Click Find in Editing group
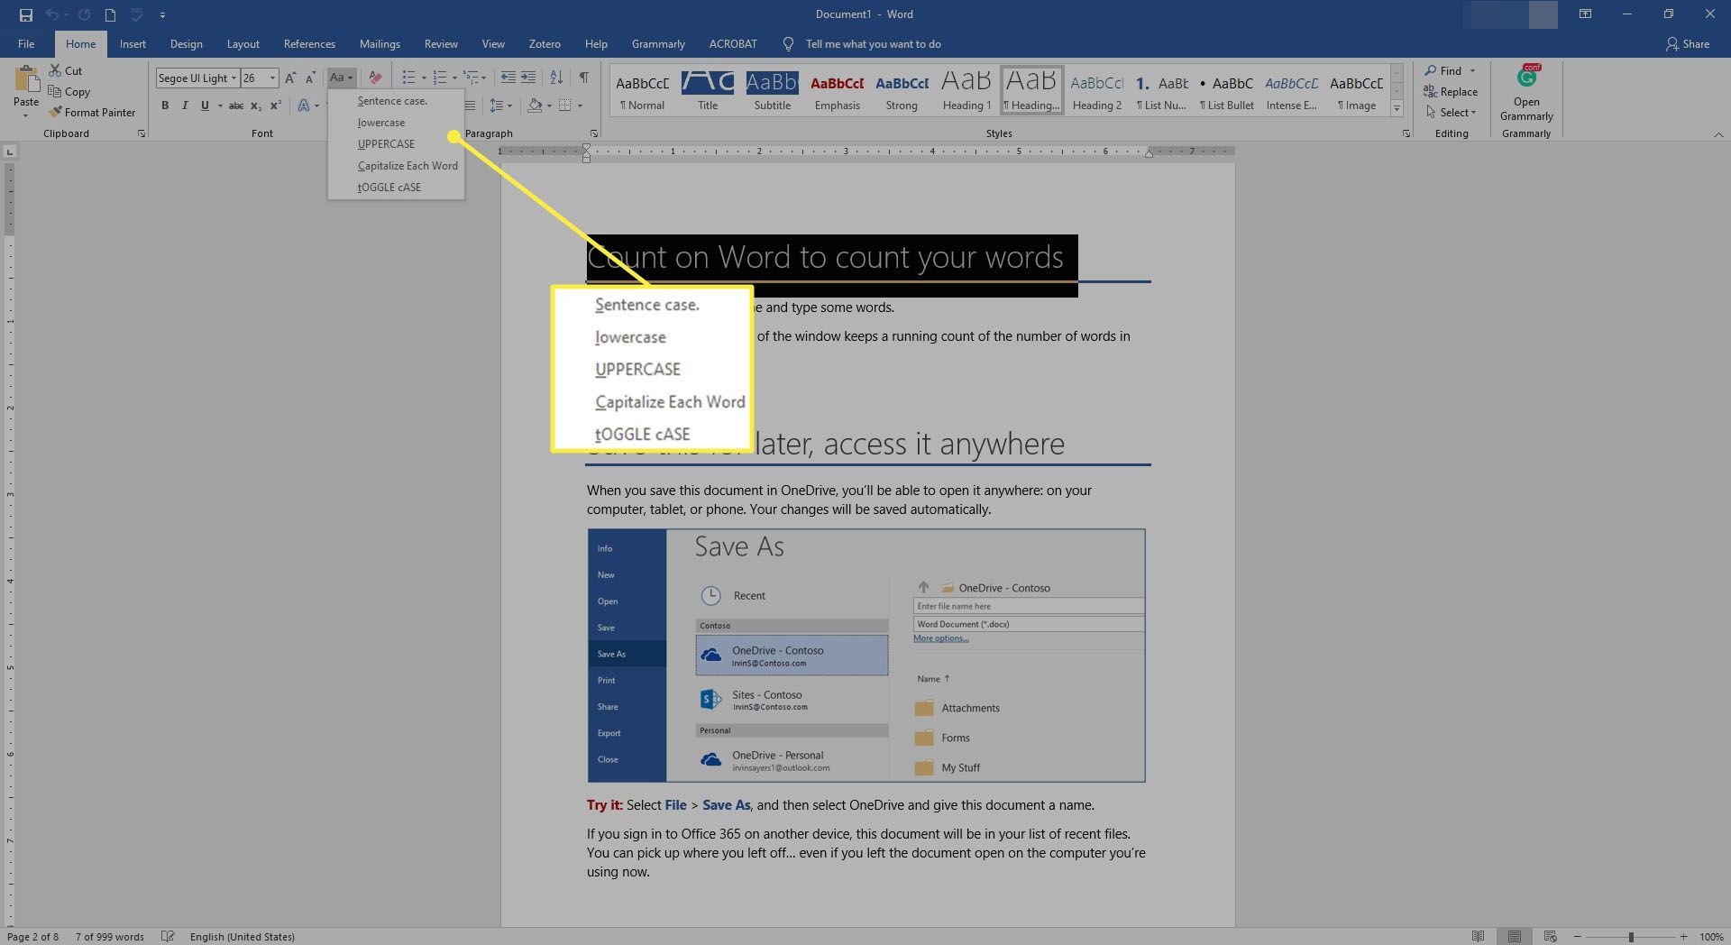 pyautogui.click(x=1451, y=70)
